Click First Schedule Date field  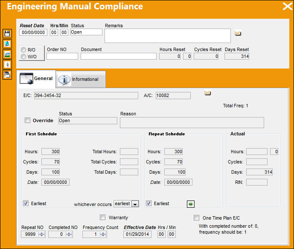coord(55,182)
